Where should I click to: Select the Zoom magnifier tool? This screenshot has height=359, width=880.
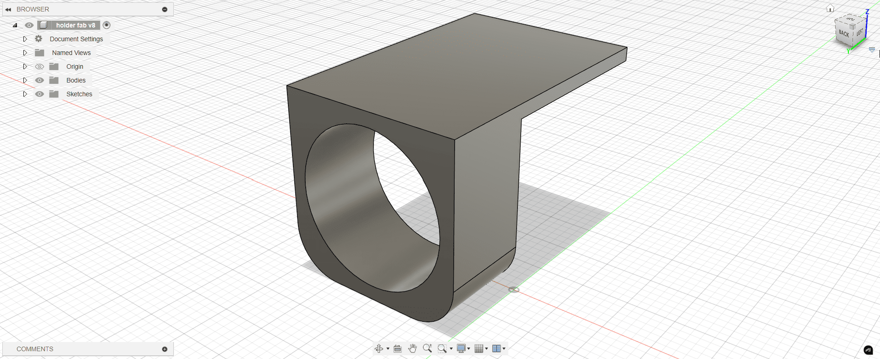coord(427,348)
